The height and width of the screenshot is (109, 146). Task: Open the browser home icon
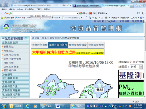point(137,6)
